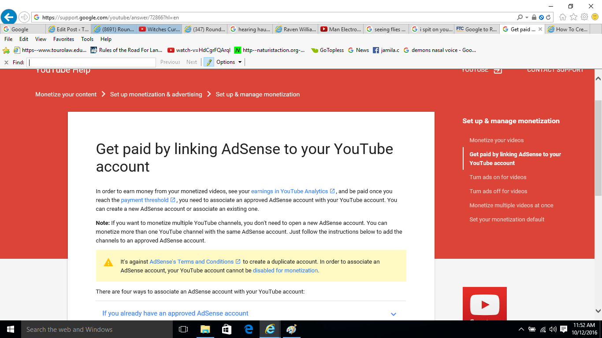Open the Tools gear icon
Viewport: 602px width, 338px height.
584,17
